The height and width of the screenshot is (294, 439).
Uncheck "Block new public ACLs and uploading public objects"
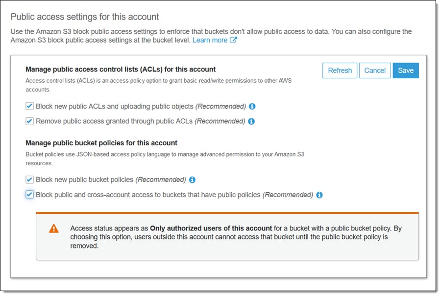29,106
